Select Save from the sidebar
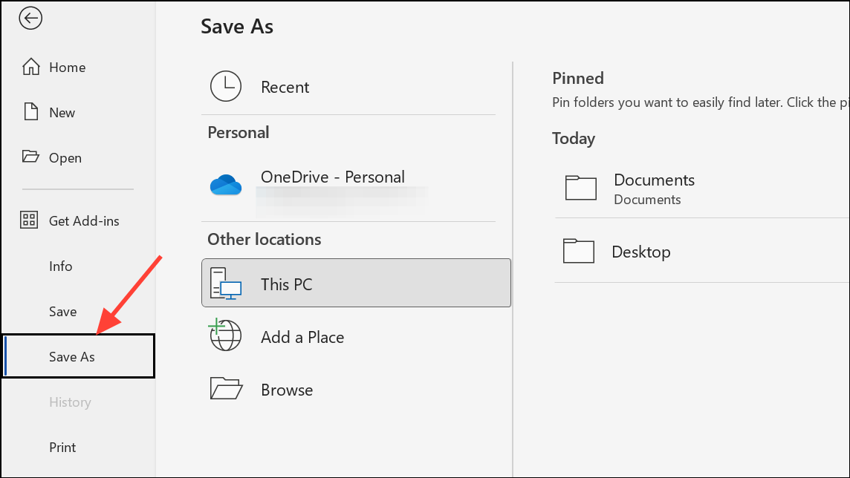The image size is (850, 478). tap(62, 311)
